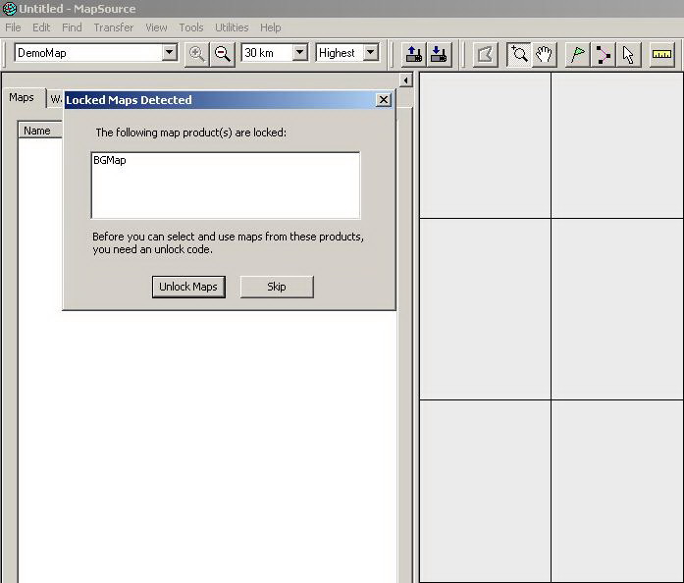
Task: Click the Send To Device icon
Action: (413, 54)
